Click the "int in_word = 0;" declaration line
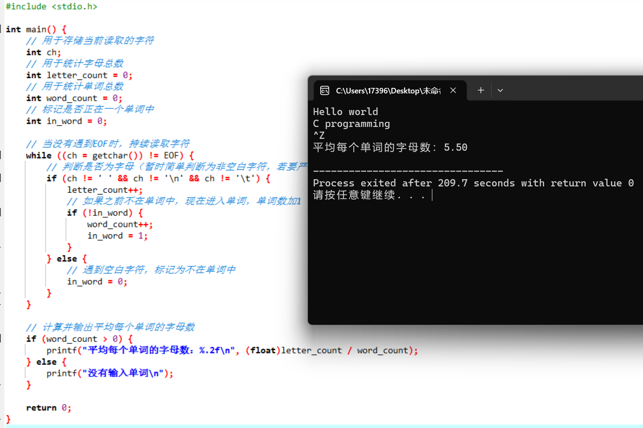The image size is (643, 428). [x=66, y=121]
